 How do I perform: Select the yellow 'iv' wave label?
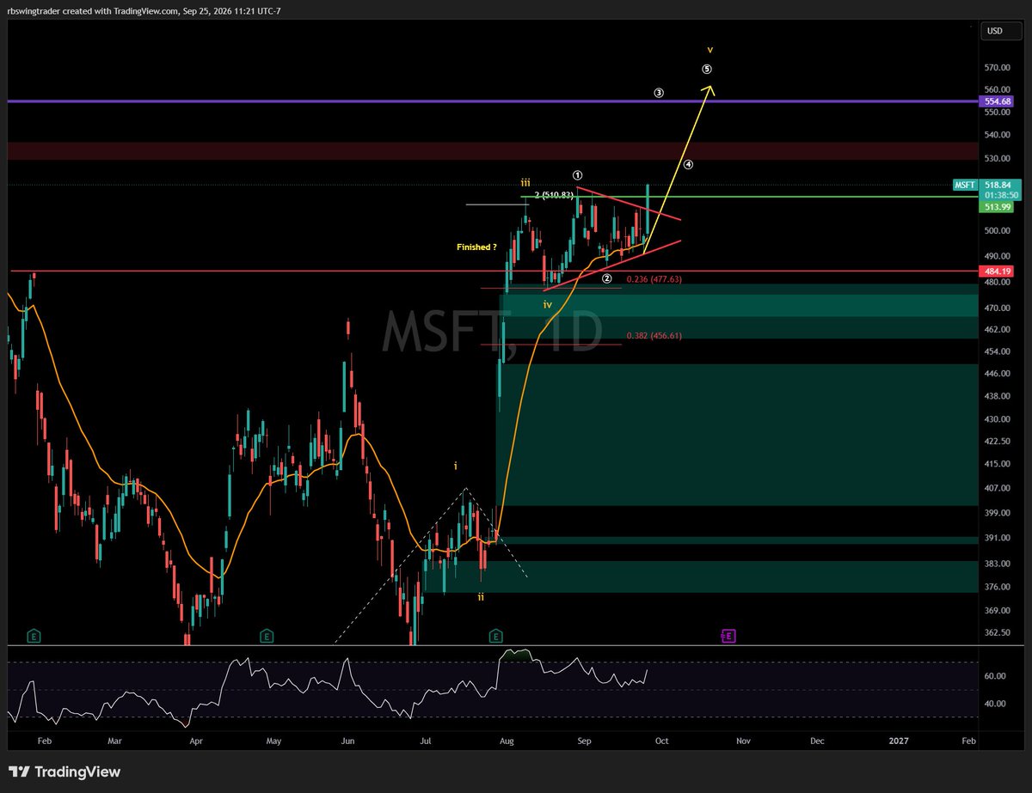click(x=547, y=305)
